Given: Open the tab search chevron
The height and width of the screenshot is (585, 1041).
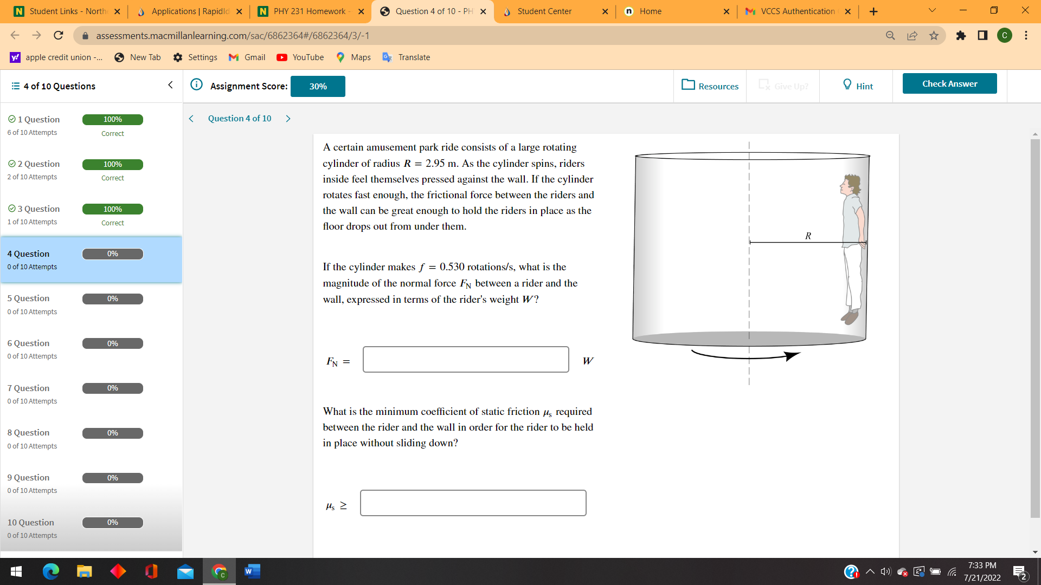Looking at the screenshot, I should pos(931,11).
